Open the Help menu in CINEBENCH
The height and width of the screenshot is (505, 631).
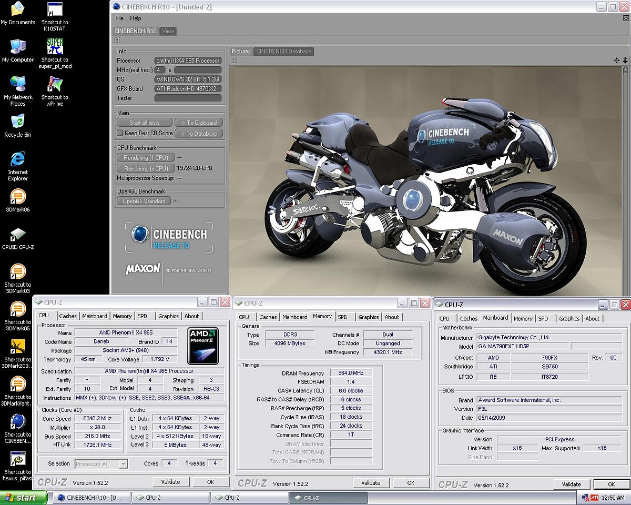(x=136, y=18)
